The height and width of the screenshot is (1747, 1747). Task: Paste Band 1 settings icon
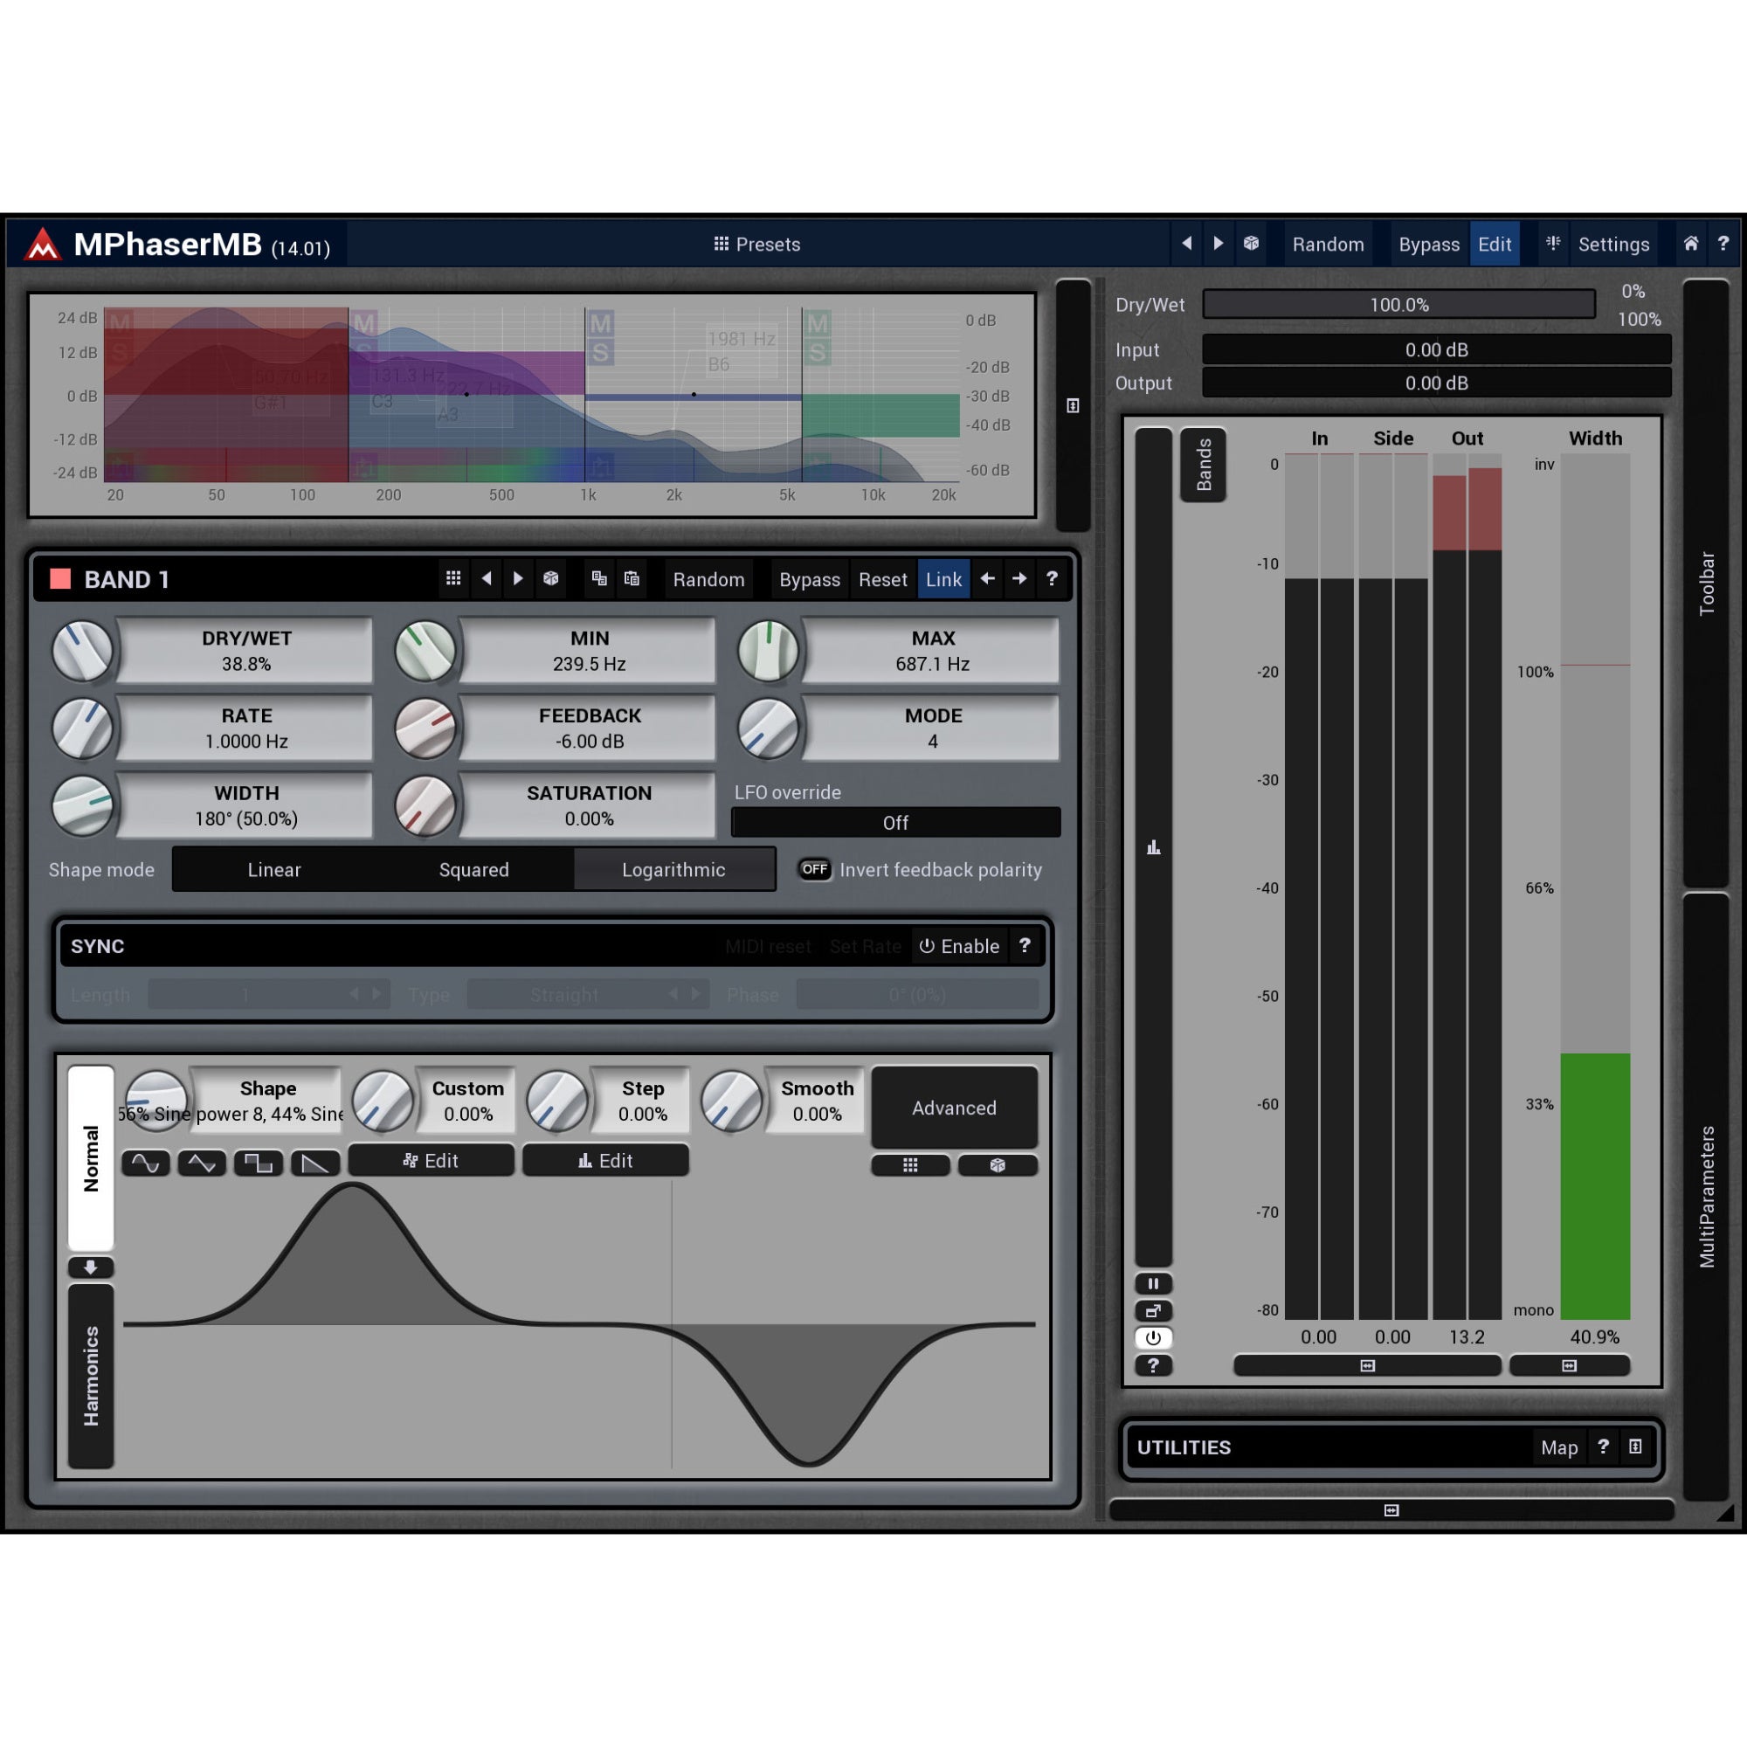[632, 577]
